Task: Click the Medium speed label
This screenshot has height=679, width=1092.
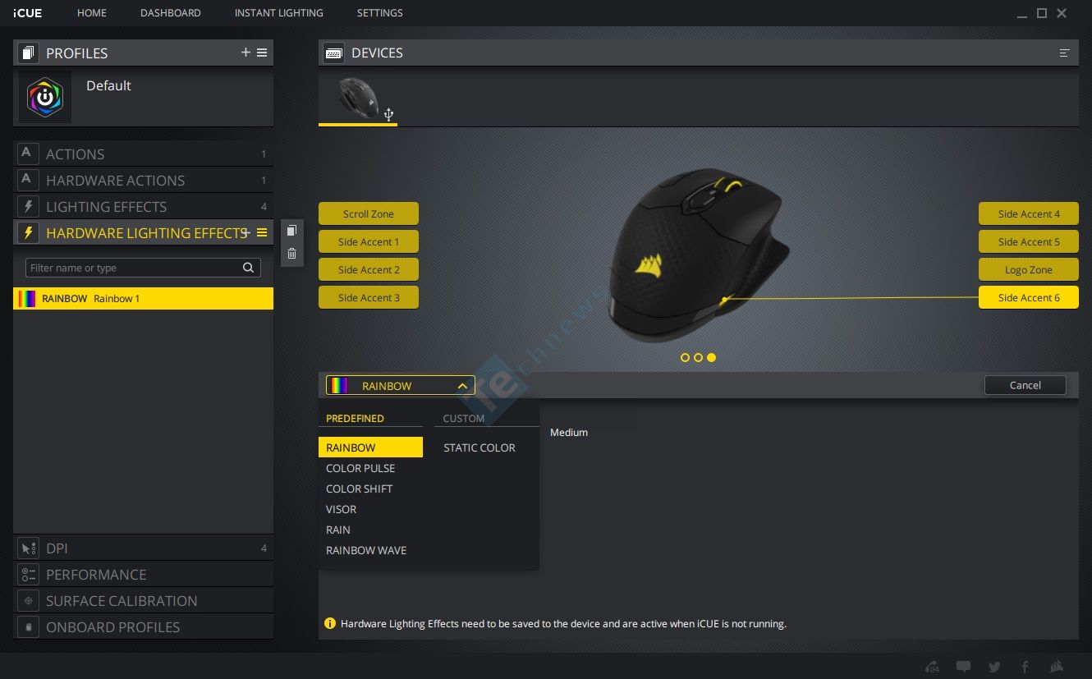Action: click(569, 432)
